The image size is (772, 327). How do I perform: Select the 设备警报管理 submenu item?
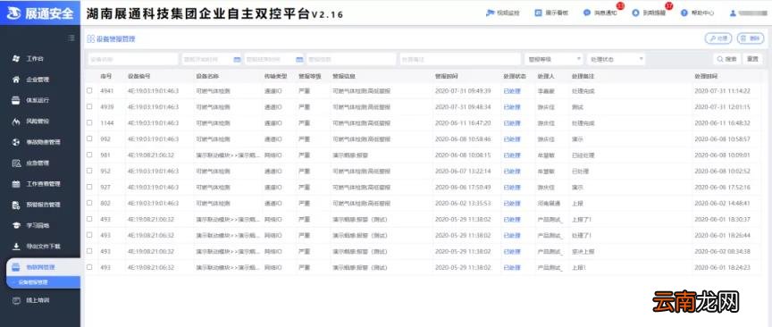pyautogui.click(x=43, y=282)
